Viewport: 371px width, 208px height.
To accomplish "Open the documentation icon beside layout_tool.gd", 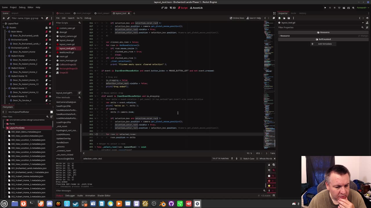I will click(x=367, y=23).
